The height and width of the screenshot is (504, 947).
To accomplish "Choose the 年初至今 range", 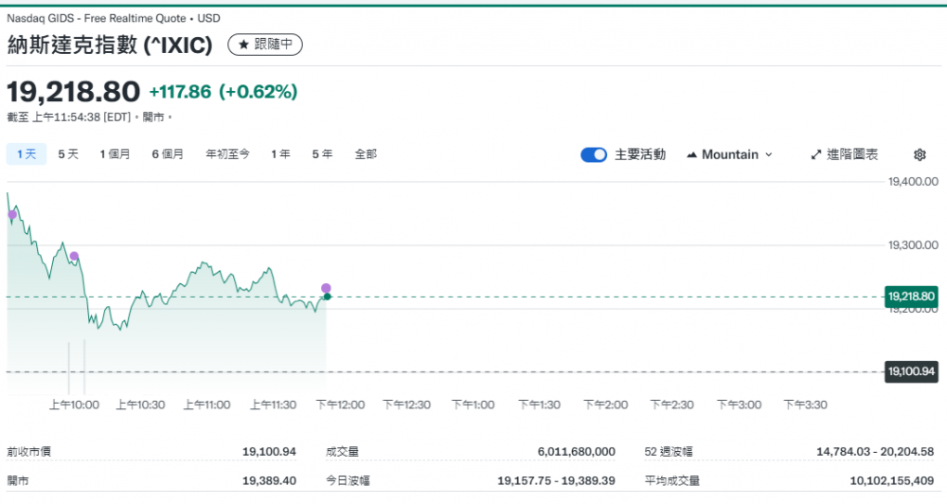I will pyautogui.click(x=227, y=153).
